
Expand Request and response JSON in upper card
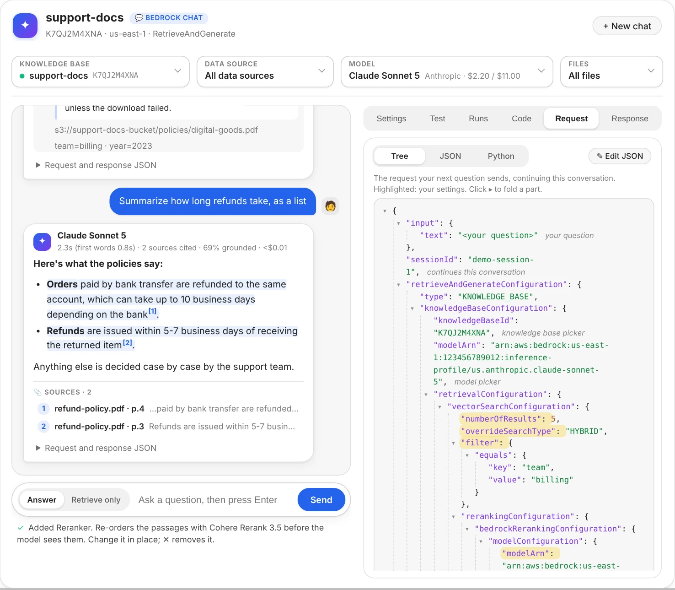click(96, 165)
